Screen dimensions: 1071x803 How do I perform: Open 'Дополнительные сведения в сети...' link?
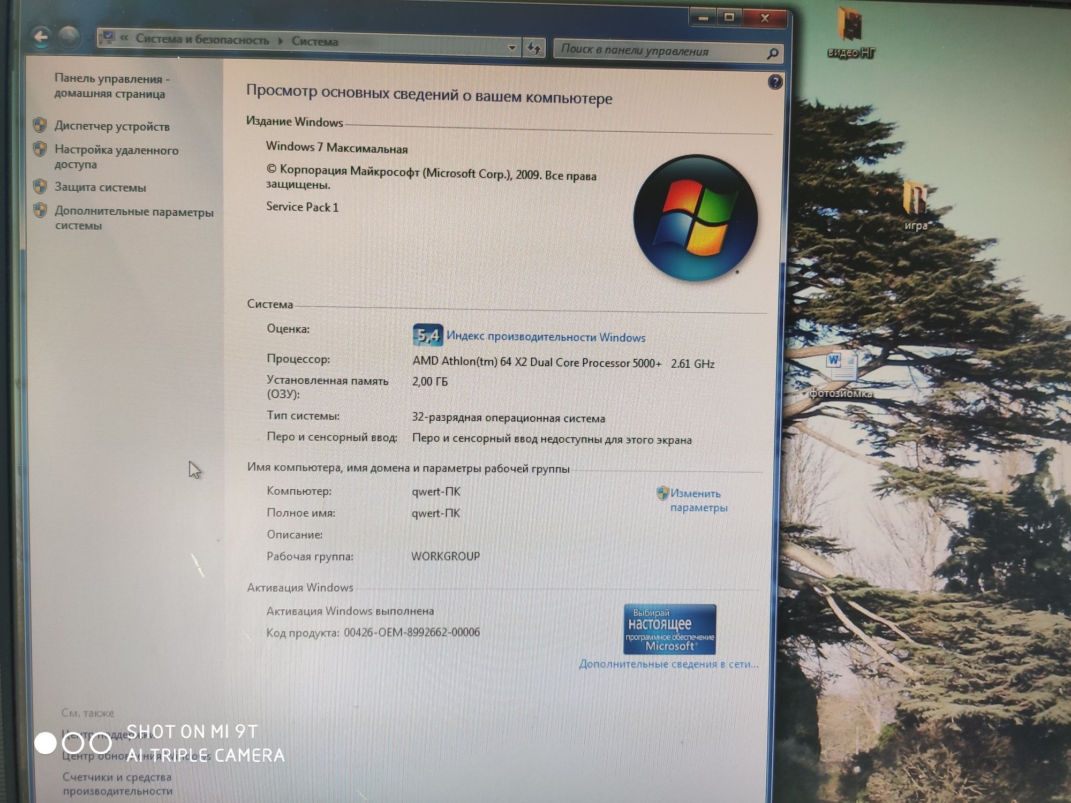(x=668, y=664)
